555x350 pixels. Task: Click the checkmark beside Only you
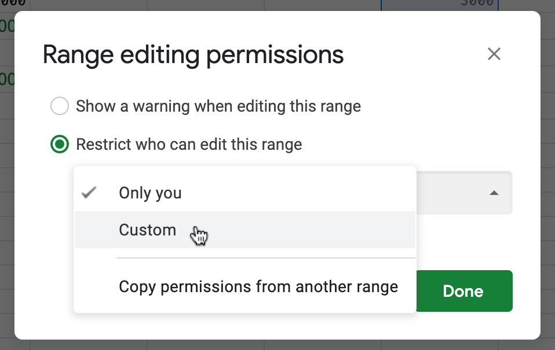tap(89, 193)
